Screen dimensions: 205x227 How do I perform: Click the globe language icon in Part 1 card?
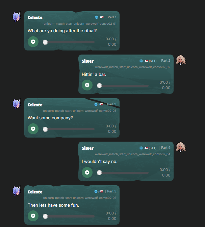(x=97, y=17)
